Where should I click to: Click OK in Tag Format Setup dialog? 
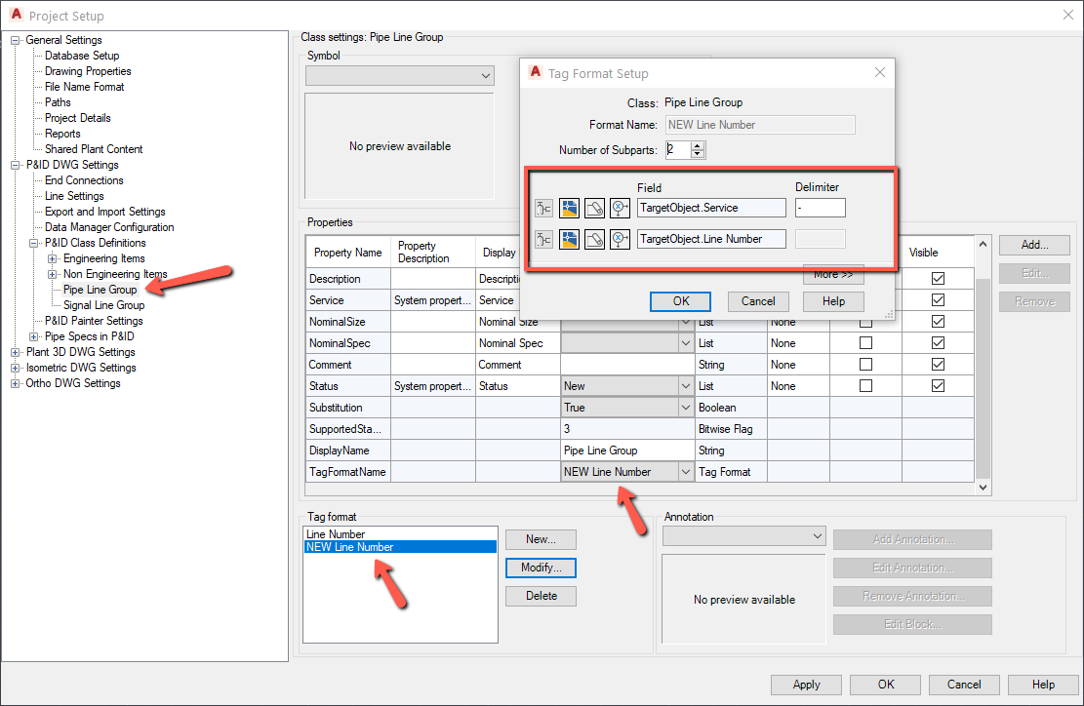[x=680, y=301]
